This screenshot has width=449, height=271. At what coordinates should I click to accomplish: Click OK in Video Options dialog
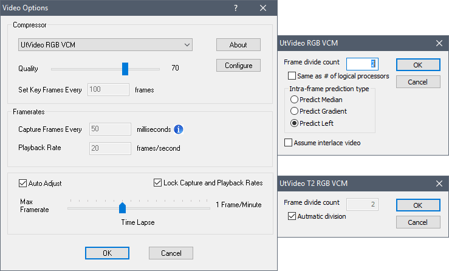coord(107,253)
